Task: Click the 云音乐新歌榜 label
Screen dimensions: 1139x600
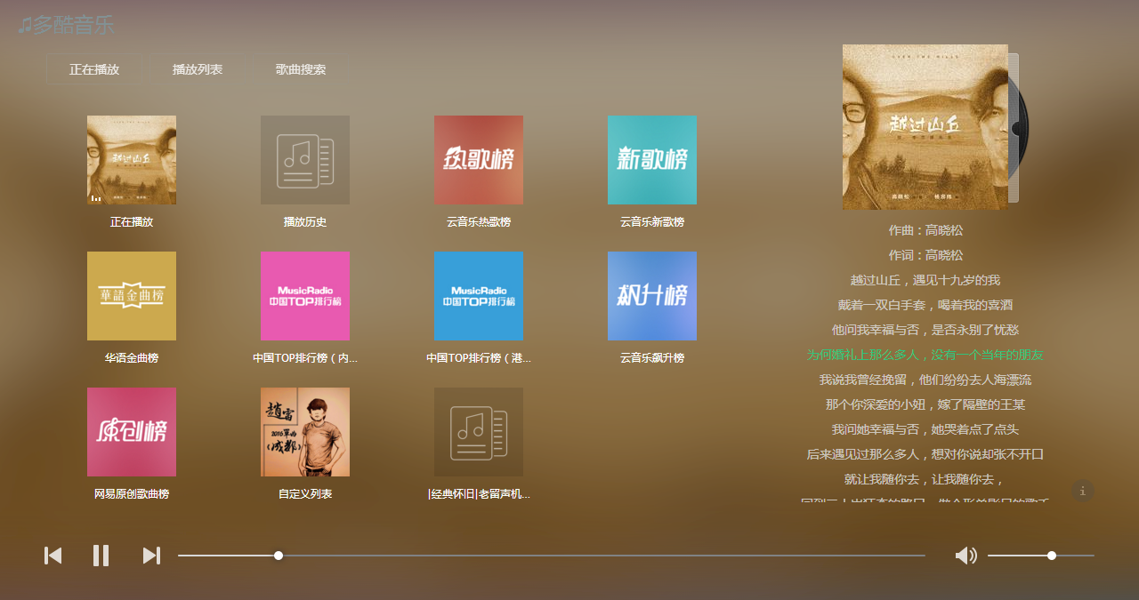Action: click(652, 222)
